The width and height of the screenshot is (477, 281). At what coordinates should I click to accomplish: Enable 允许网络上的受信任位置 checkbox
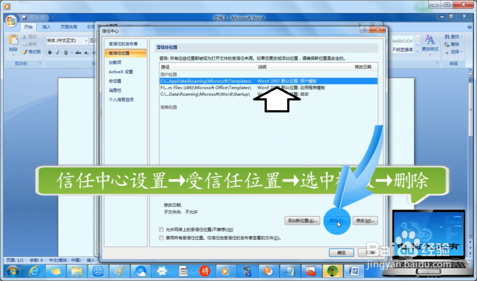click(161, 229)
